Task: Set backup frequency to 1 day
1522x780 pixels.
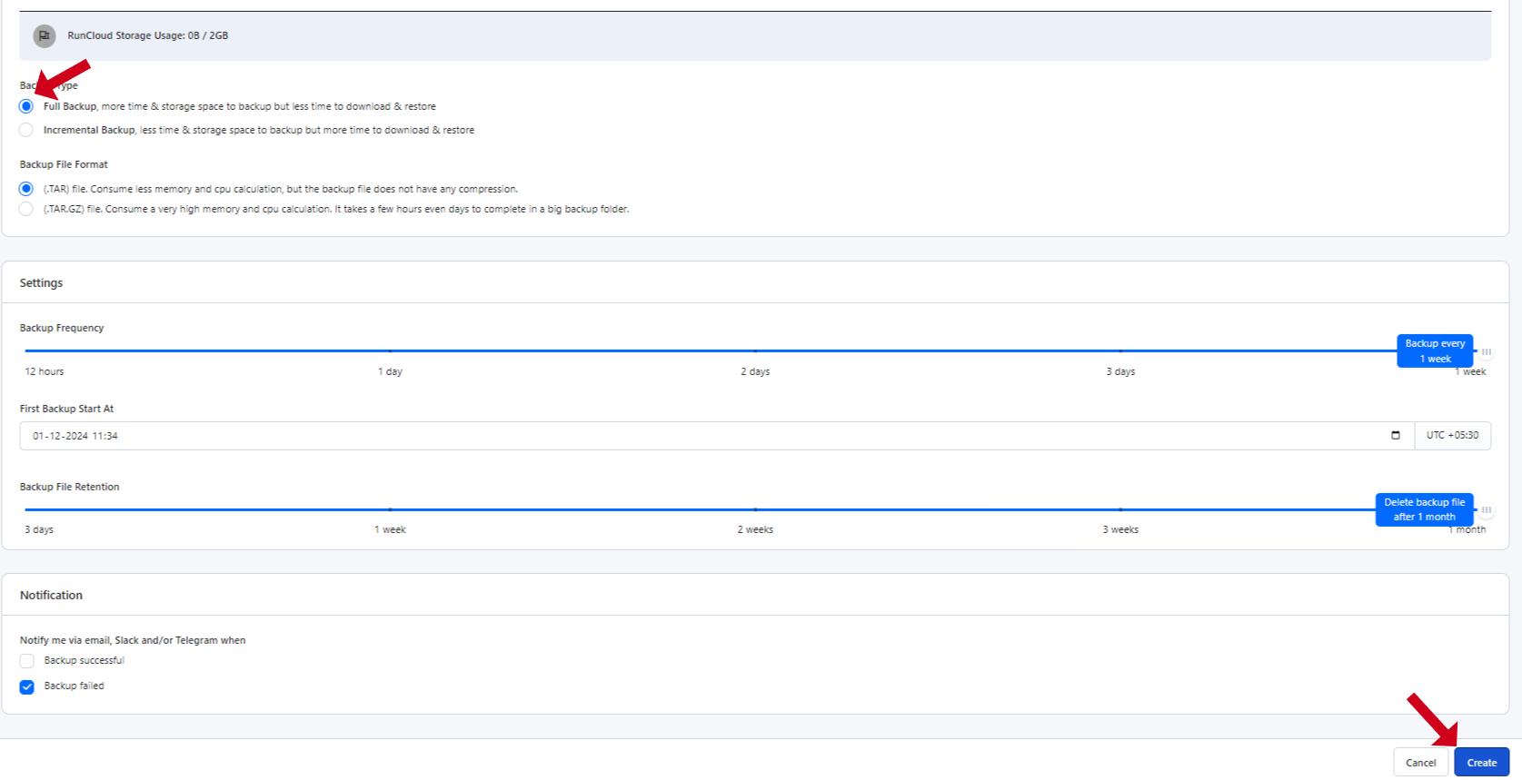Action: click(391, 351)
